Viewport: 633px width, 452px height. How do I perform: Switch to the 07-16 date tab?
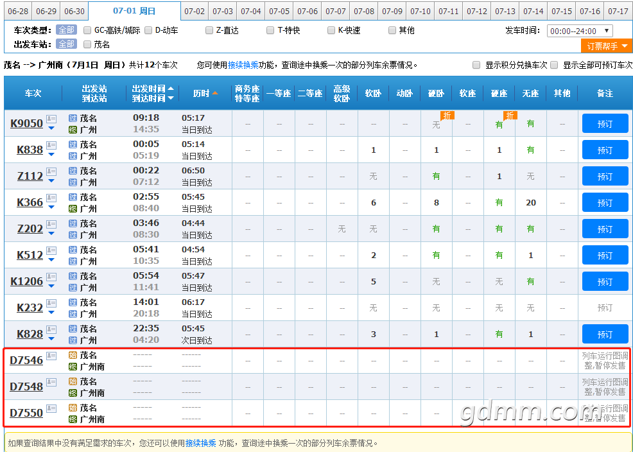pyautogui.click(x=590, y=12)
